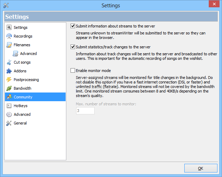
Task: Click the Community people icon
Action: coord(9,97)
